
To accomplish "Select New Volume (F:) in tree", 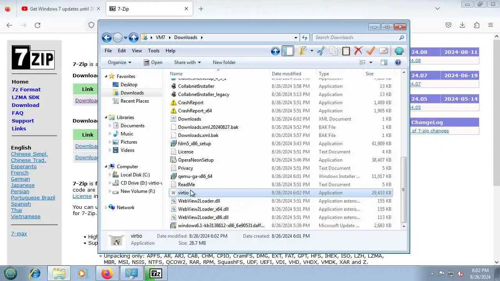I will tap(137, 191).
